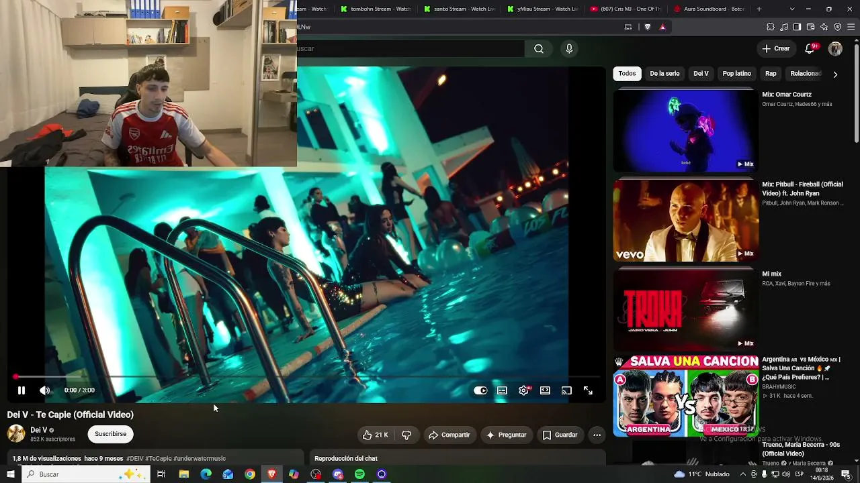The width and height of the screenshot is (860, 483).
Task: Open the Mix: Omar Courtz thumbnail
Action: click(x=685, y=130)
